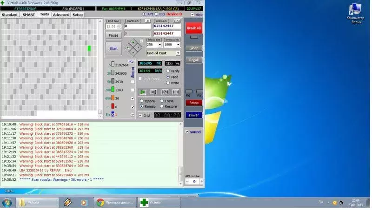Toggle the sound checkbox
The width and height of the screenshot is (372, 210).
(x=187, y=132)
